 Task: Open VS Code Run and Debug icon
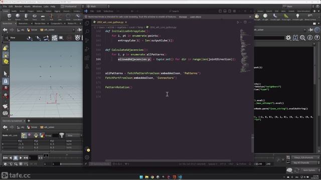(87, 49)
